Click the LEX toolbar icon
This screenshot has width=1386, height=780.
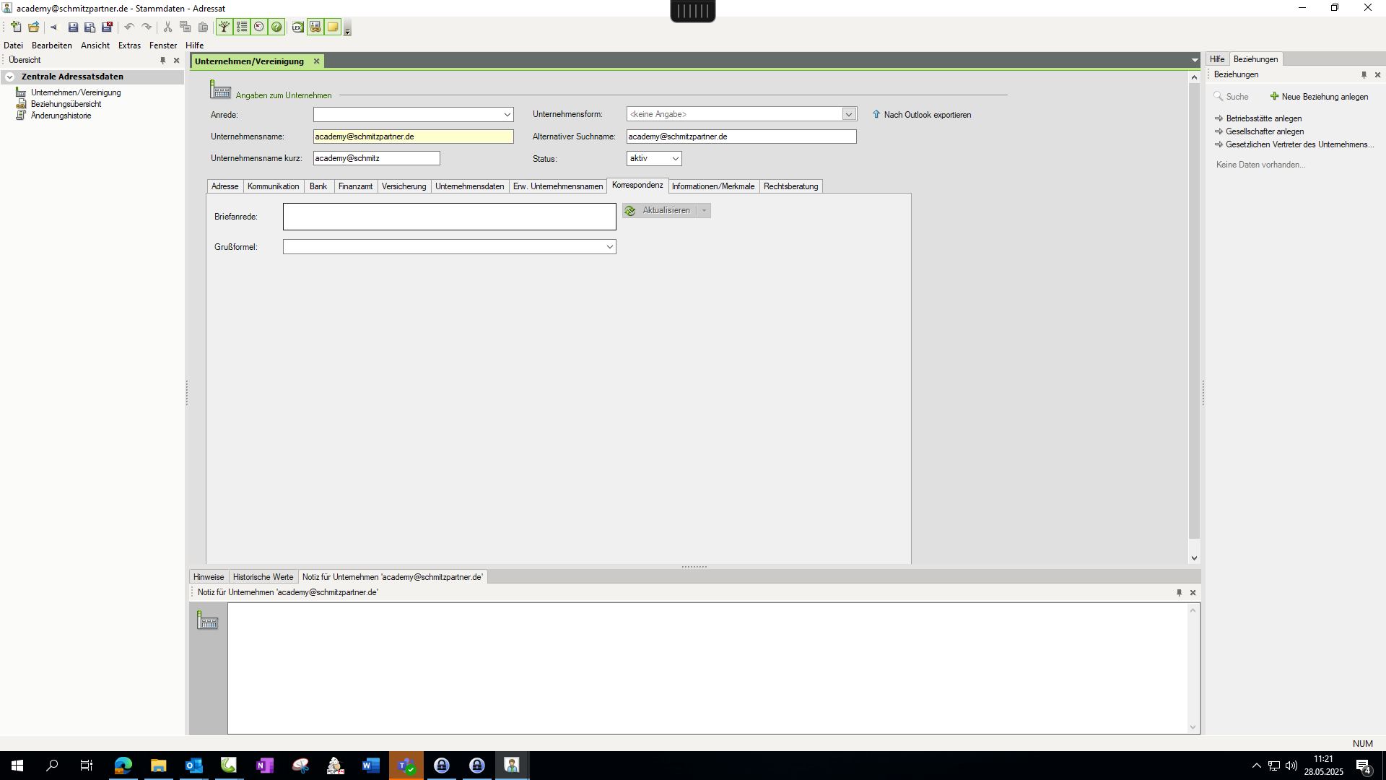pos(297,27)
